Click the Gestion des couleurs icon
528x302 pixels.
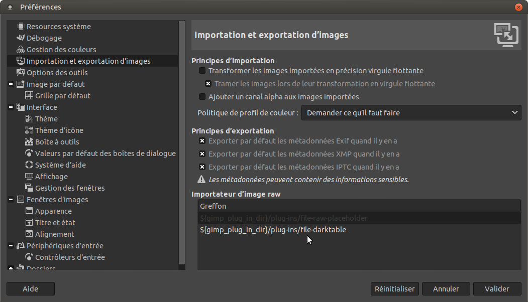tap(21, 50)
